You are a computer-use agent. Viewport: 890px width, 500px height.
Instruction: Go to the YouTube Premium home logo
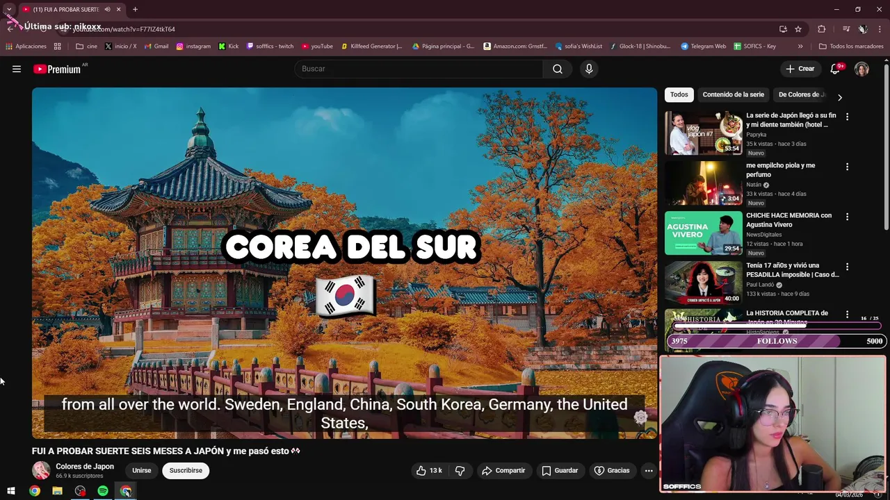click(x=57, y=69)
